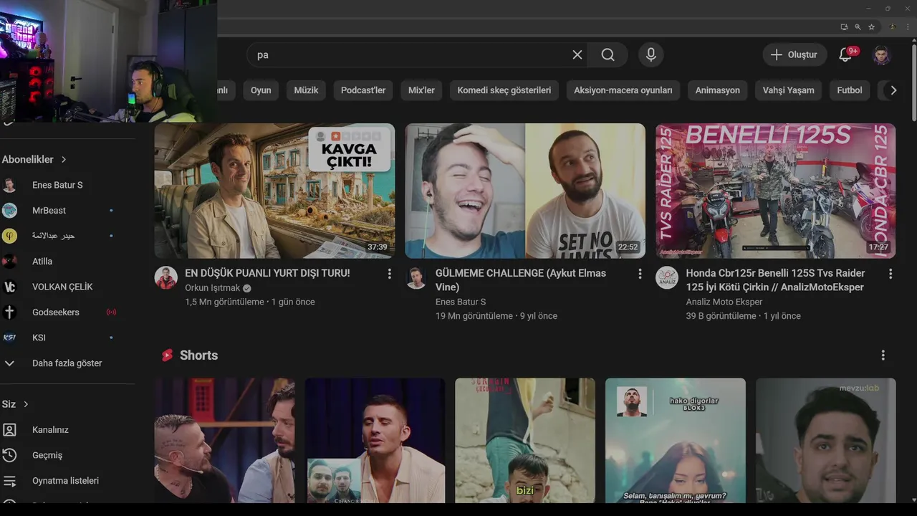
Task: Clear the search box with the X icon
Action: [x=577, y=54]
